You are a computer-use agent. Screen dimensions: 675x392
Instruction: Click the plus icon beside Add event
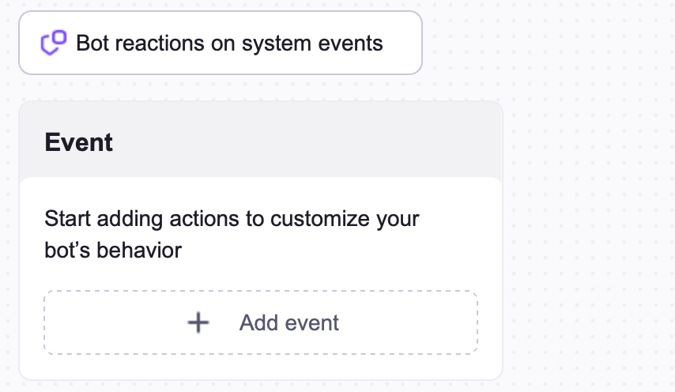198,322
